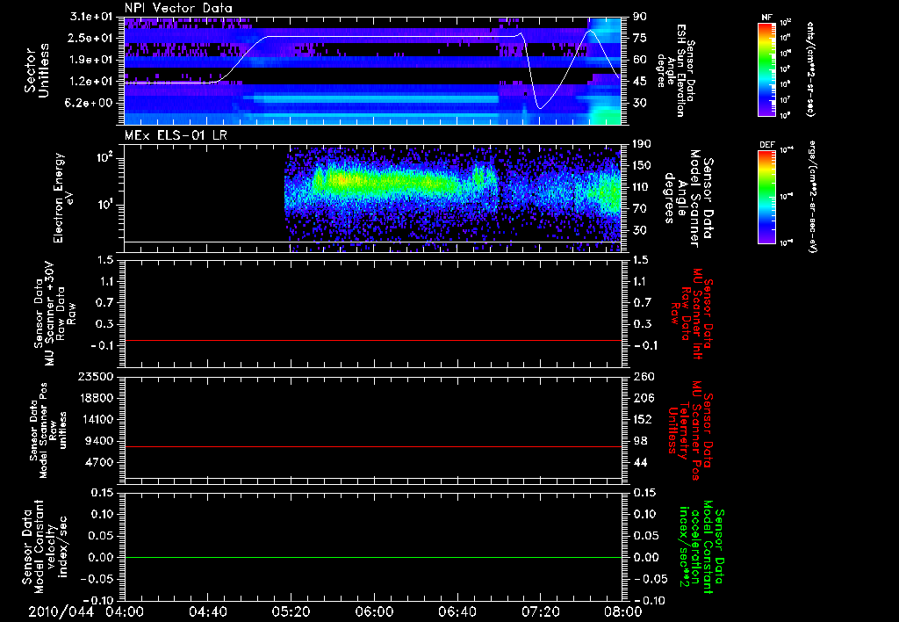Click the MU Scanner +30V Raw Data axis title

click(x=54, y=314)
